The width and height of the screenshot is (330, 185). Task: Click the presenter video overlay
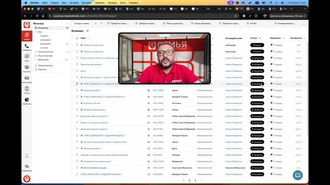click(x=164, y=58)
